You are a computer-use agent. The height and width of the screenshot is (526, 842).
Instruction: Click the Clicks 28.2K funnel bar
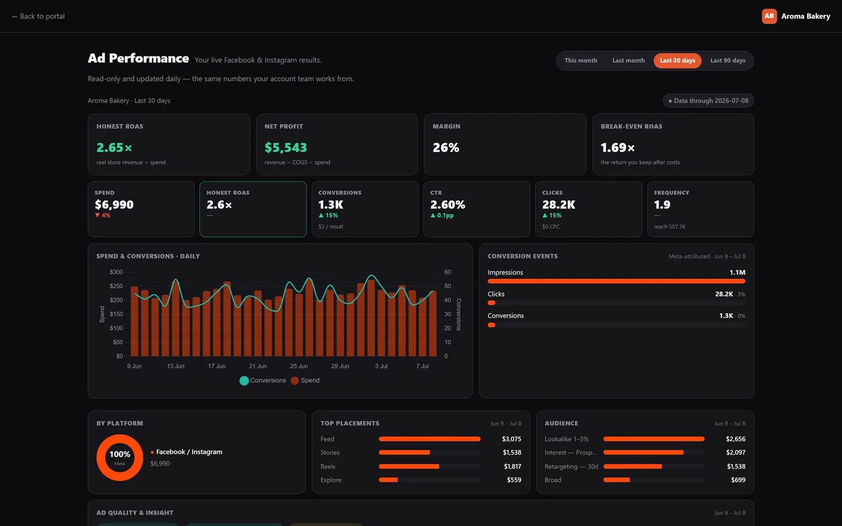(616, 303)
